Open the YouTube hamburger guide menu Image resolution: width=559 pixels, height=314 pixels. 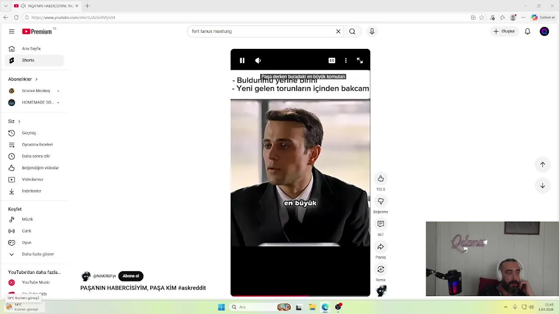(12, 31)
